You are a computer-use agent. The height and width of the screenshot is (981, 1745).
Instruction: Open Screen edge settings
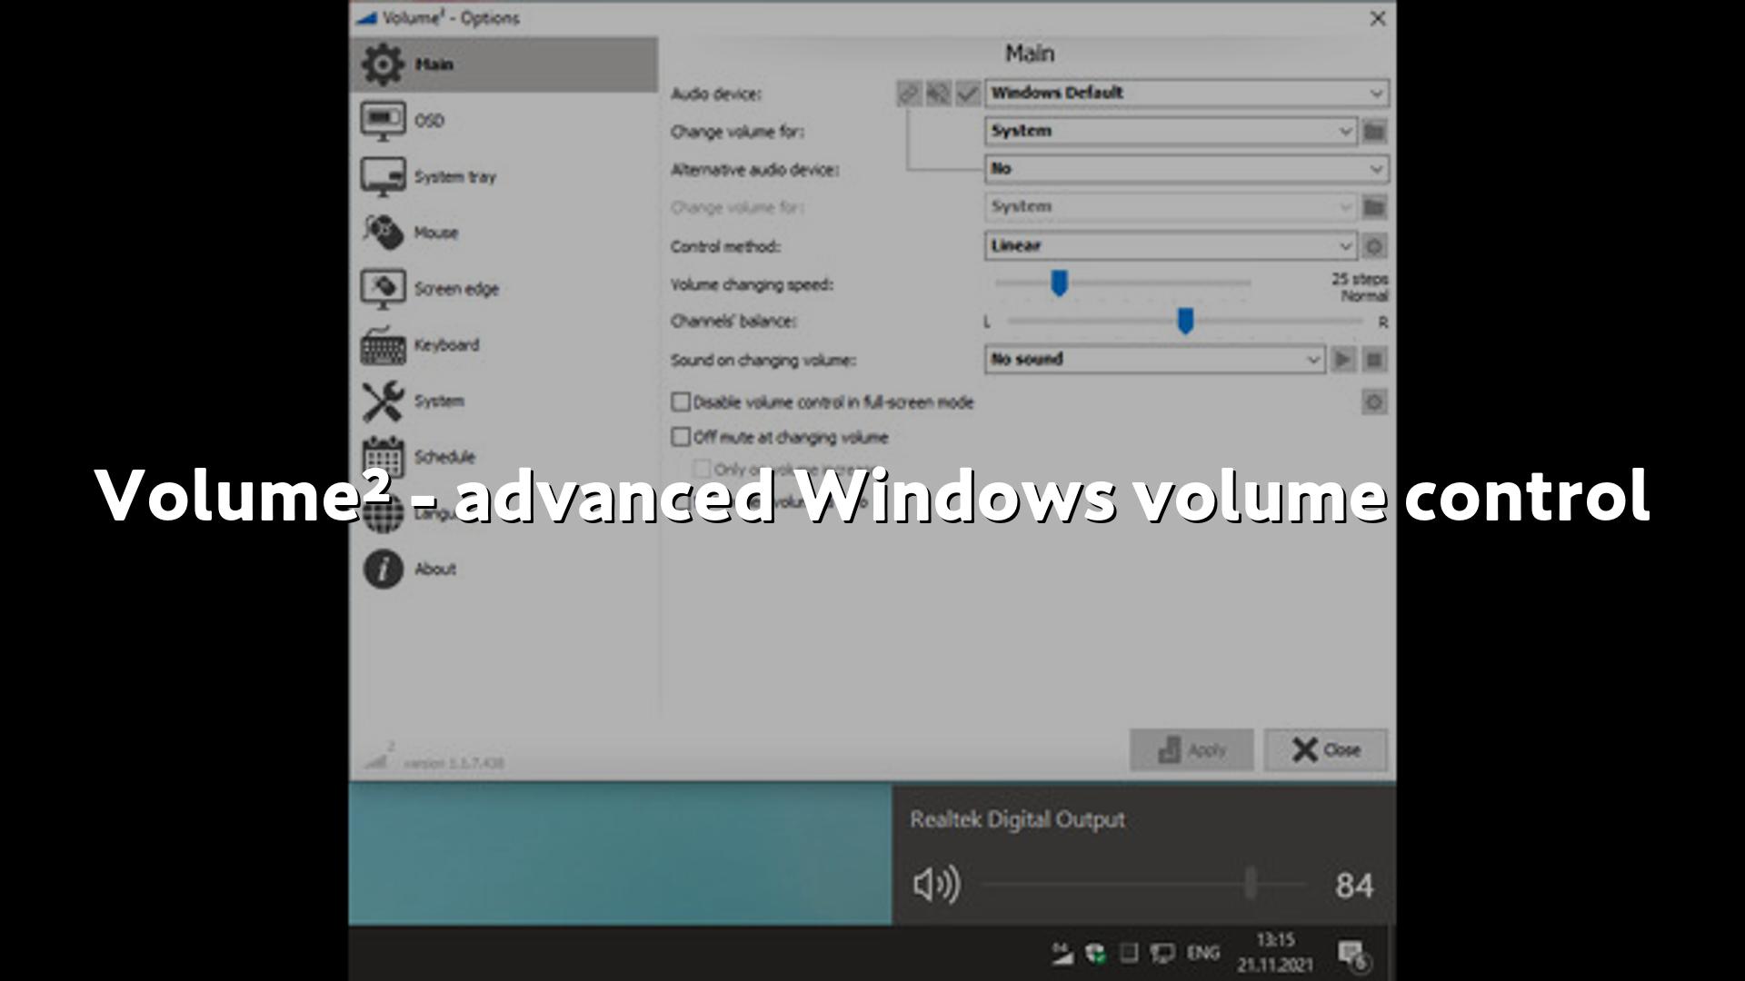coord(503,289)
